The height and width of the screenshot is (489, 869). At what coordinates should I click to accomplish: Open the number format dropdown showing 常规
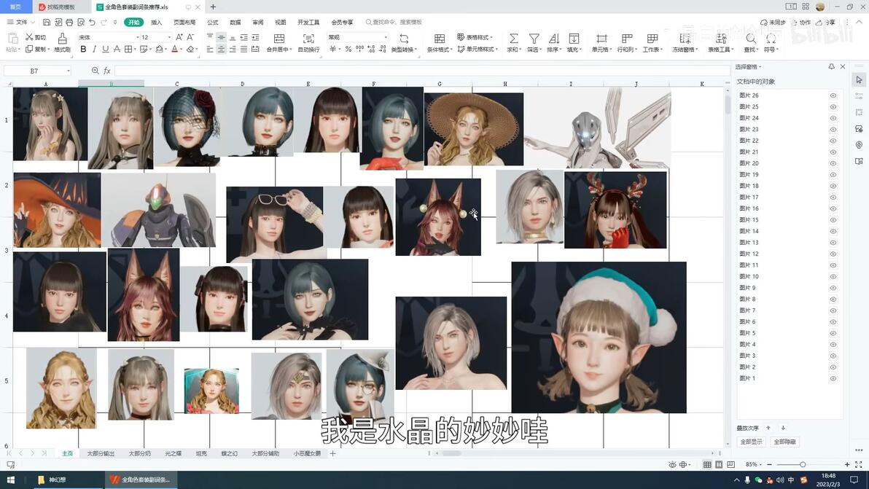pyautogui.click(x=386, y=37)
